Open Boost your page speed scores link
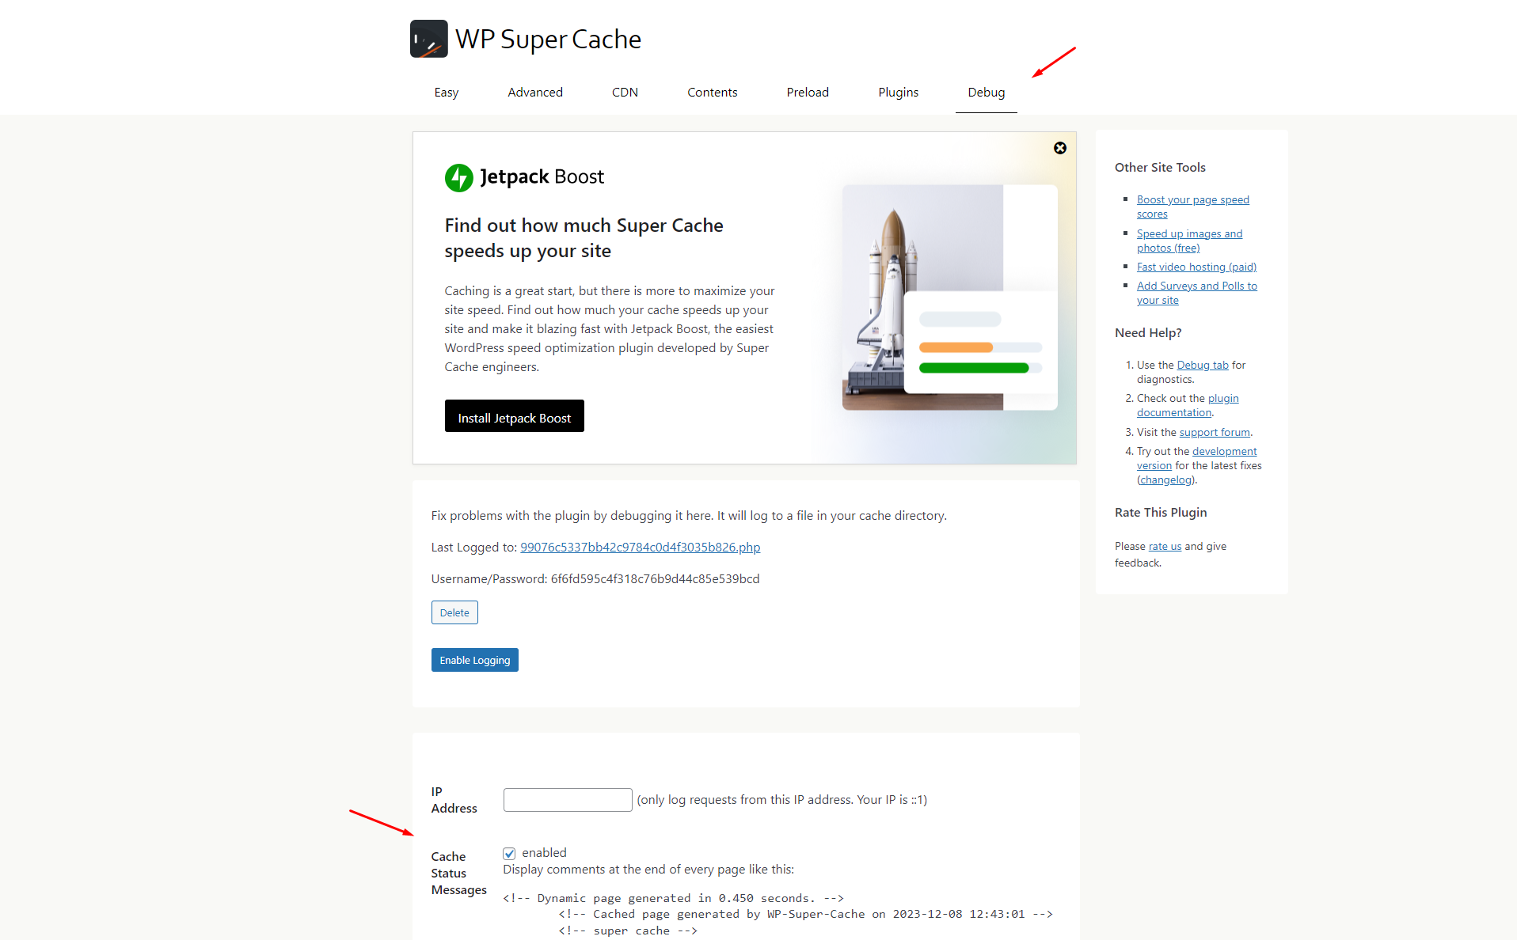Screen dimensions: 1517x940 pos(1193,207)
